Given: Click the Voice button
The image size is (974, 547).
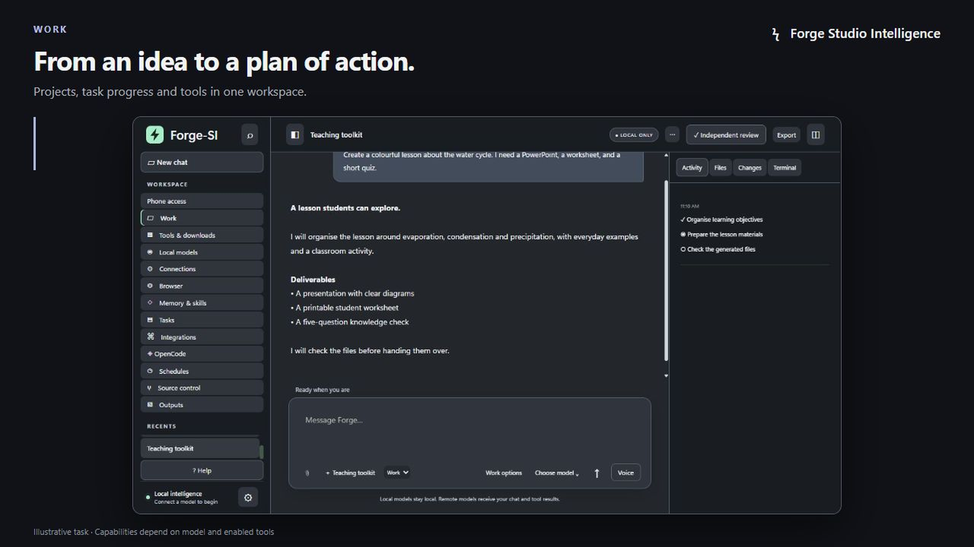Looking at the screenshot, I should pyautogui.click(x=626, y=473).
